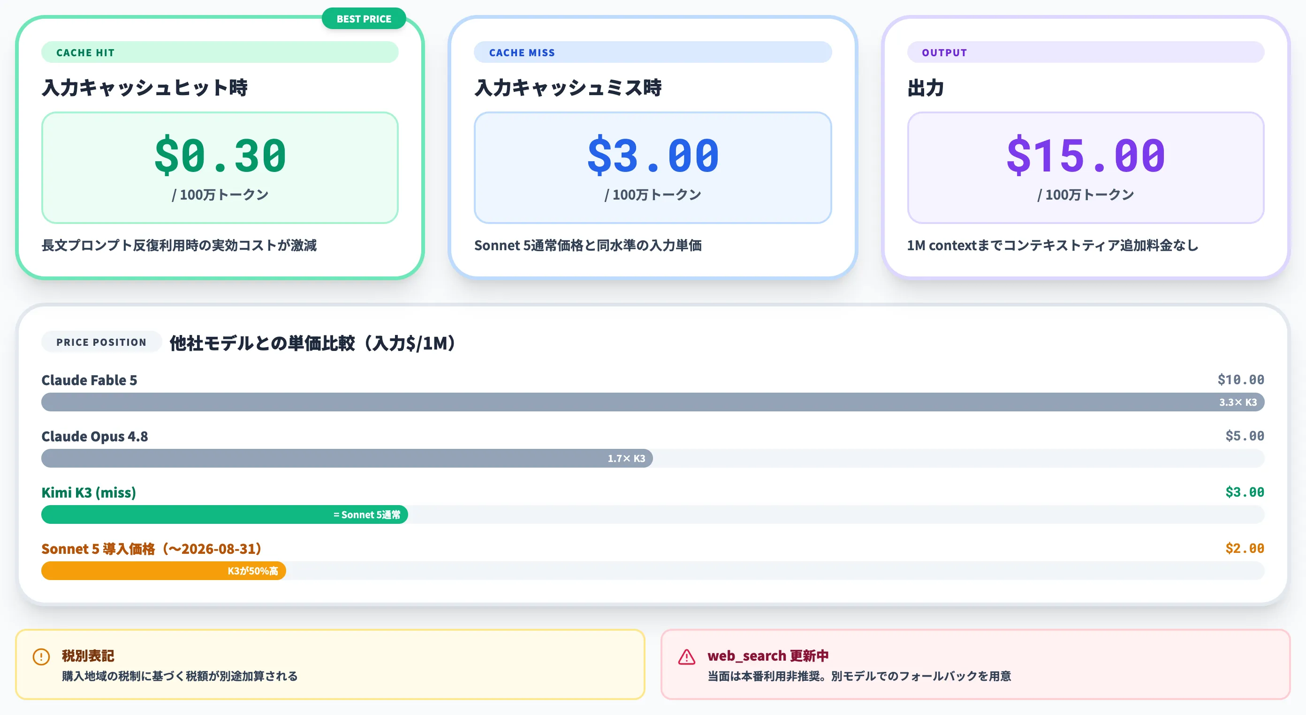Select the heading 入力キャッシュヒット時

click(x=144, y=88)
